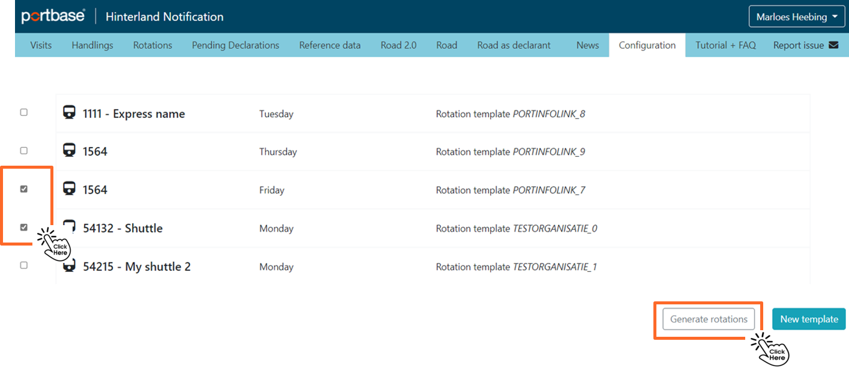Click Tuesday in the Express name row

[x=276, y=113]
